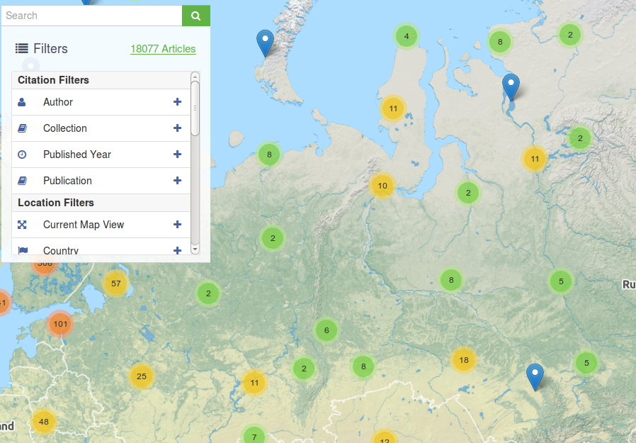Open the cluster marker labeled 4

tap(407, 36)
